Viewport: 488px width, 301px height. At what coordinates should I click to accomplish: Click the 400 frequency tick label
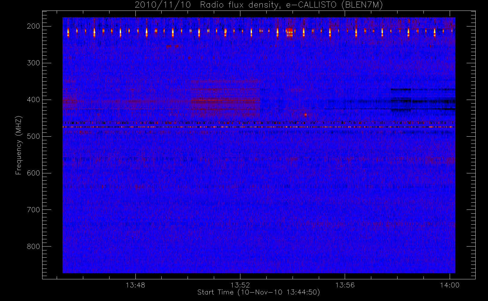tap(33, 100)
